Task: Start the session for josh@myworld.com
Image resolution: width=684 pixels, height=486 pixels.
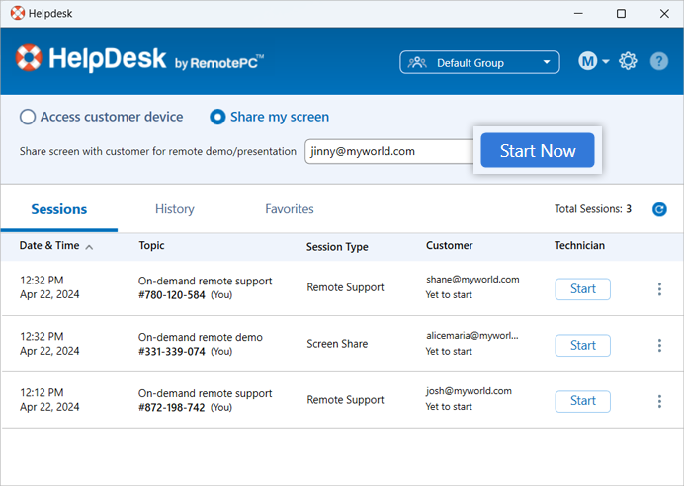Action: tap(582, 401)
